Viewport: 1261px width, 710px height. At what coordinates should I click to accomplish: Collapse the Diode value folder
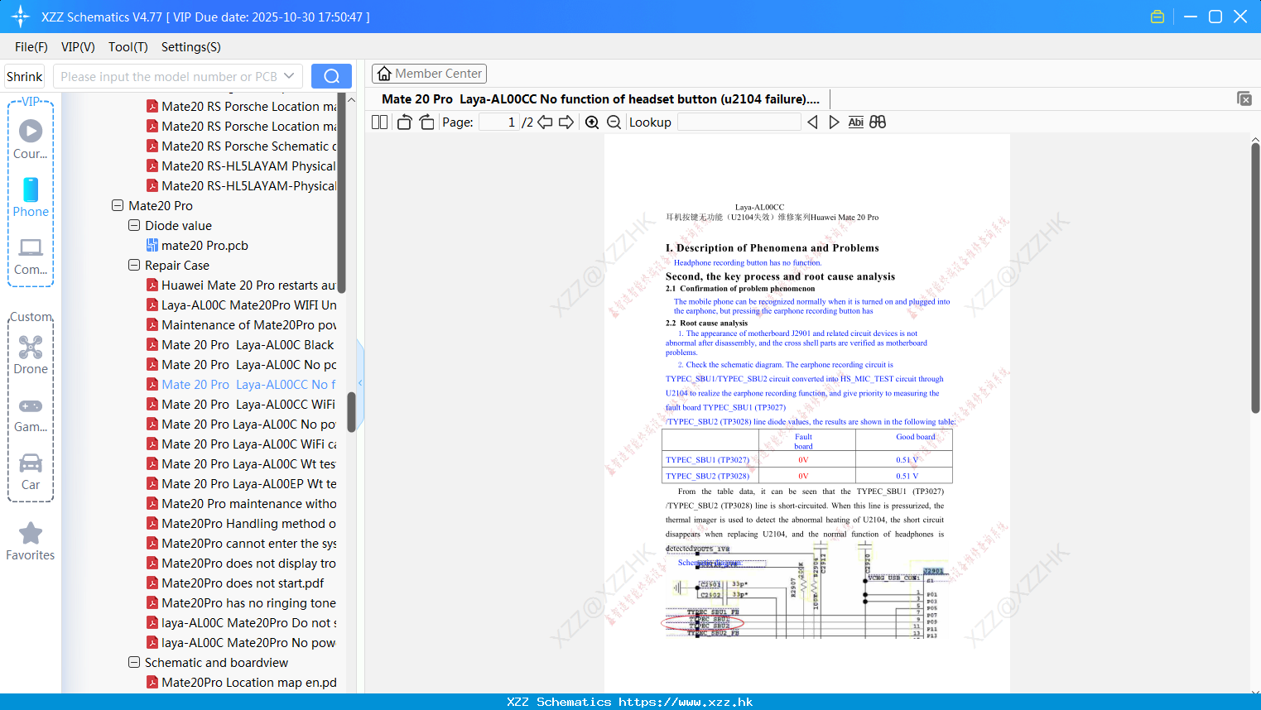pos(134,225)
